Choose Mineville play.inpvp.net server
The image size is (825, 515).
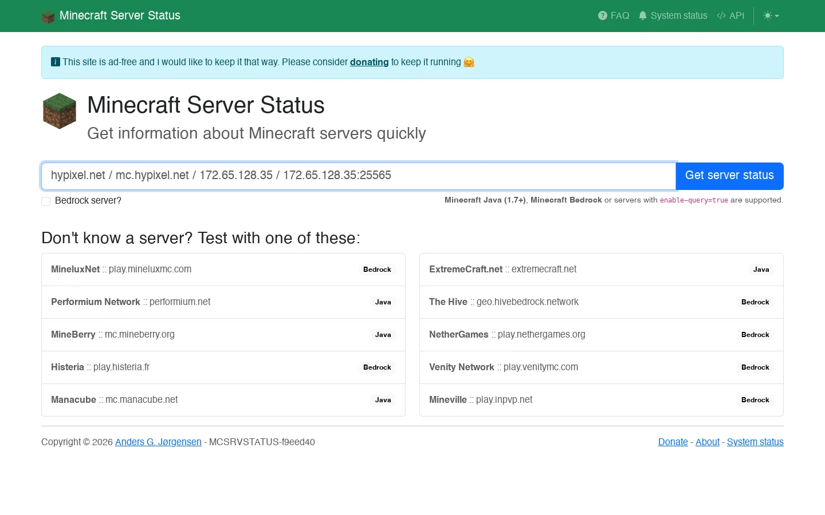click(x=602, y=400)
